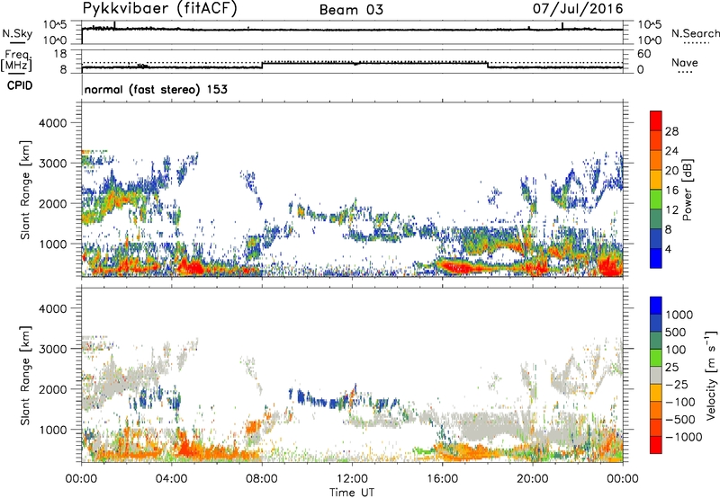The height and width of the screenshot is (498, 720).
Task: Click the '100' label on Velocity colorbar
Action: [676, 350]
